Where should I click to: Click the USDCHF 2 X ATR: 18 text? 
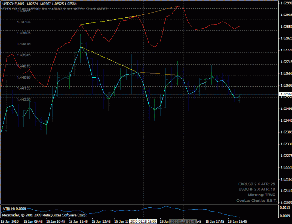(x=256, y=189)
